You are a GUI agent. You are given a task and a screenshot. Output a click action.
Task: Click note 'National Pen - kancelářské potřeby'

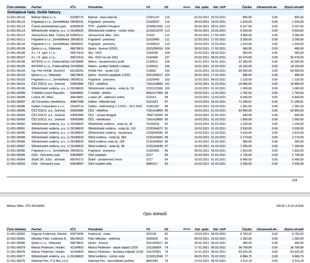click(111, 261)
